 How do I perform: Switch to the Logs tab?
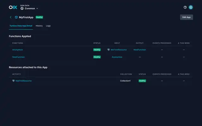48,26
